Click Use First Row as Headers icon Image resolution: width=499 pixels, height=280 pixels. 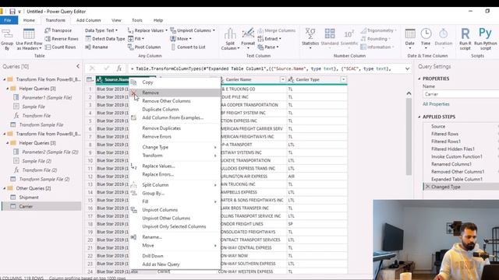tap(29, 40)
